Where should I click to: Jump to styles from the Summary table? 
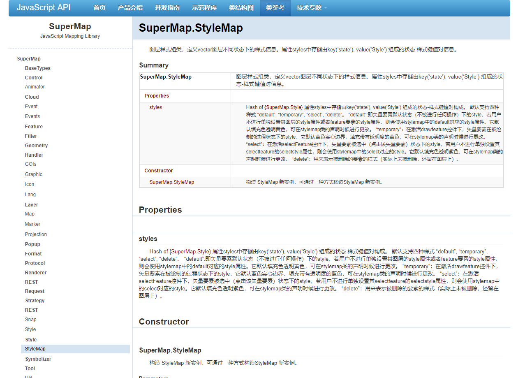pyautogui.click(x=156, y=107)
